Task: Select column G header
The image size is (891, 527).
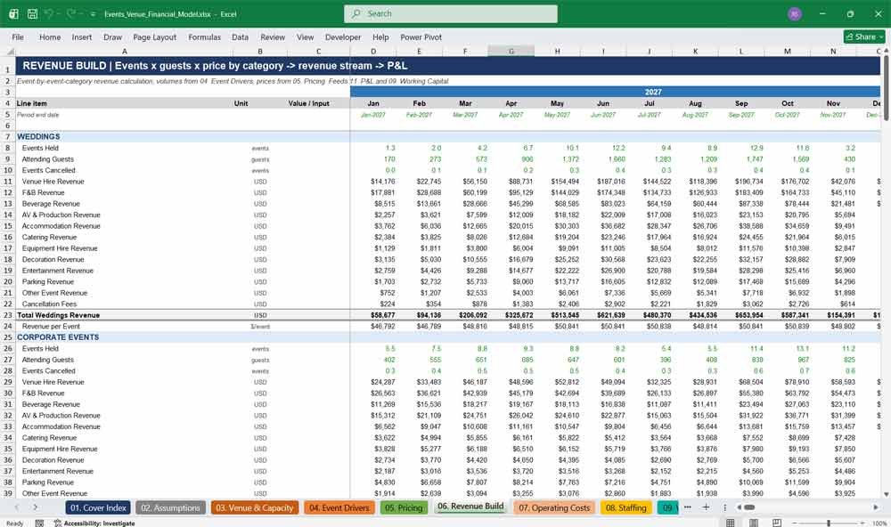Action: 511,51
